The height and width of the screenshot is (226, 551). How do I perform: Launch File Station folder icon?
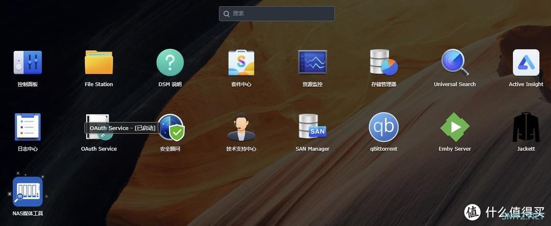coord(99,63)
